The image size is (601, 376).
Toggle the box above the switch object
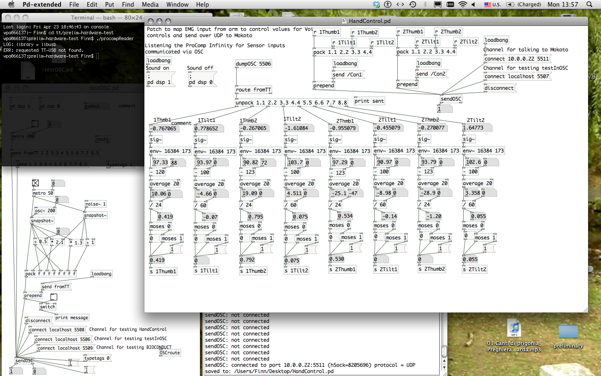click(53, 297)
